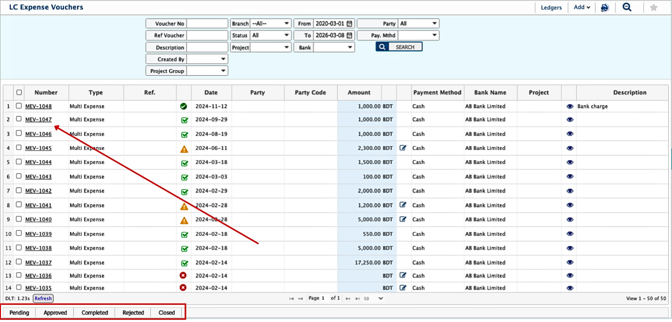Switch to the Pending tab
Viewport: 672px width, 322px height.
coord(19,313)
